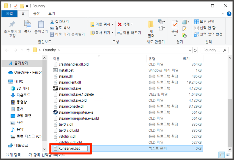Open 음악 (Music) in the sidebar
This screenshot has width=234, height=160.
point(17,129)
